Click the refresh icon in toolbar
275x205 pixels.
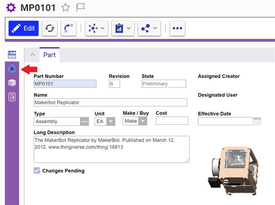[50, 28]
